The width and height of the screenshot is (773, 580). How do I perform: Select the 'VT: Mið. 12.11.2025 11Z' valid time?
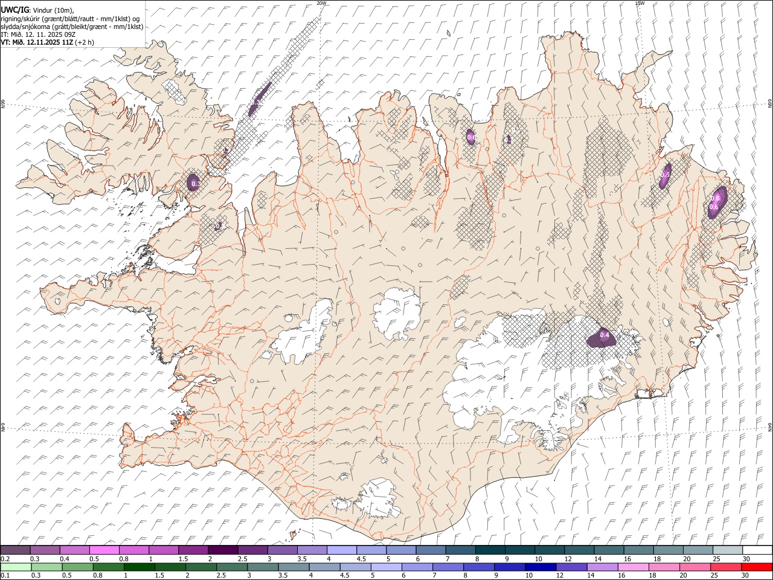pos(37,42)
